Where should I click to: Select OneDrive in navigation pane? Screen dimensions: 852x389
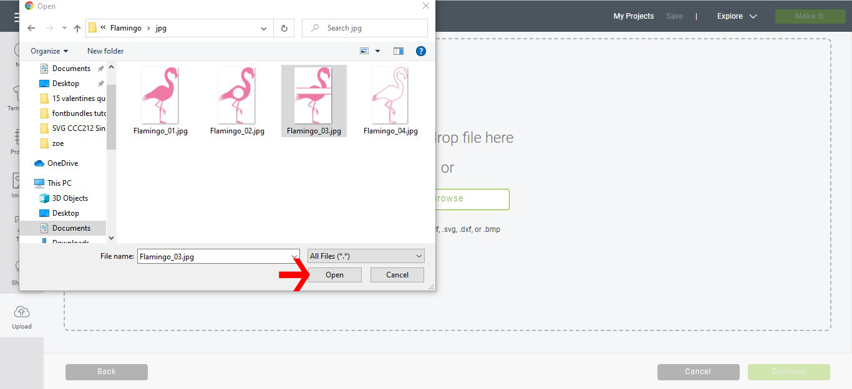pyautogui.click(x=56, y=163)
